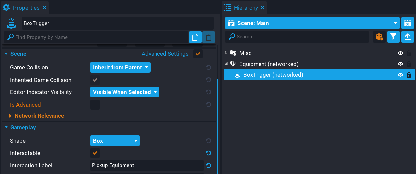Expand the Misc folder in hierarchy
The image size is (416, 174).
tap(226, 53)
